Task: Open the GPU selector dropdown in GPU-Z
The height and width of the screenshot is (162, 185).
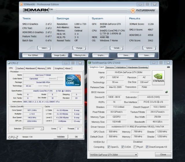Action: (114, 155)
